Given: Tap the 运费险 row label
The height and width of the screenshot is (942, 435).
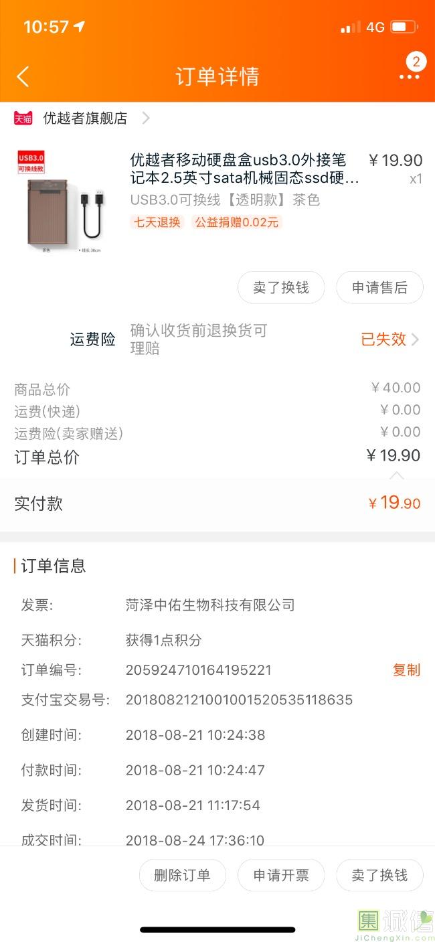Looking at the screenshot, I should [92, 339].
